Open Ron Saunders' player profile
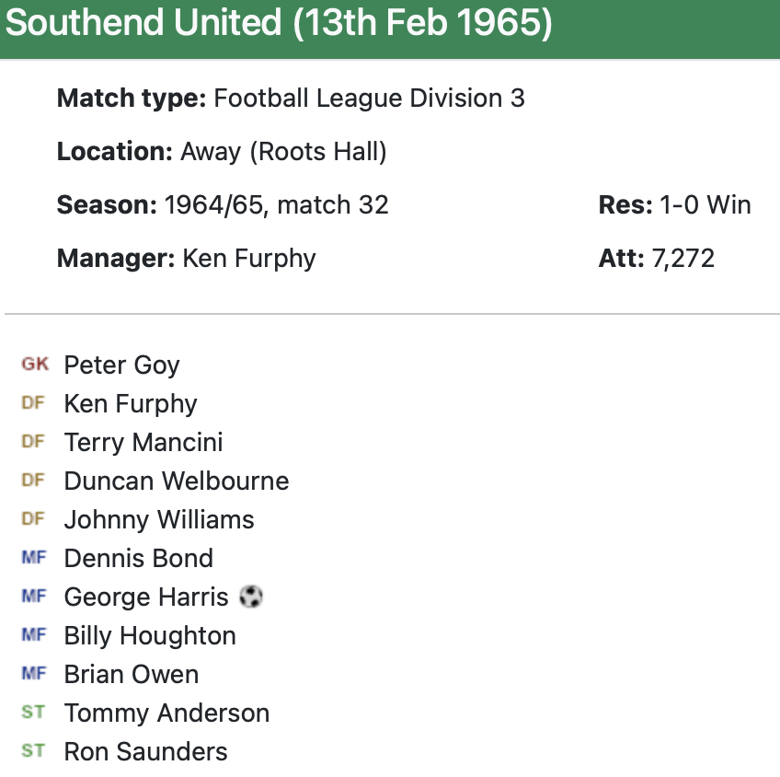 pyautogui.click(x=146, y=752)
